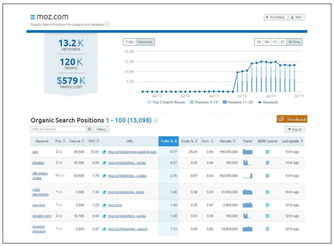Open the http status codes keyword link
This screenshot has width=334, height=246.
point(40,176)
